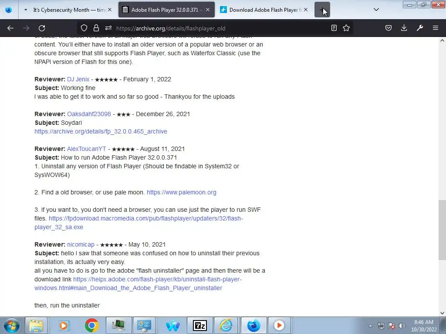Click the scrollbar down arrow

442,313
